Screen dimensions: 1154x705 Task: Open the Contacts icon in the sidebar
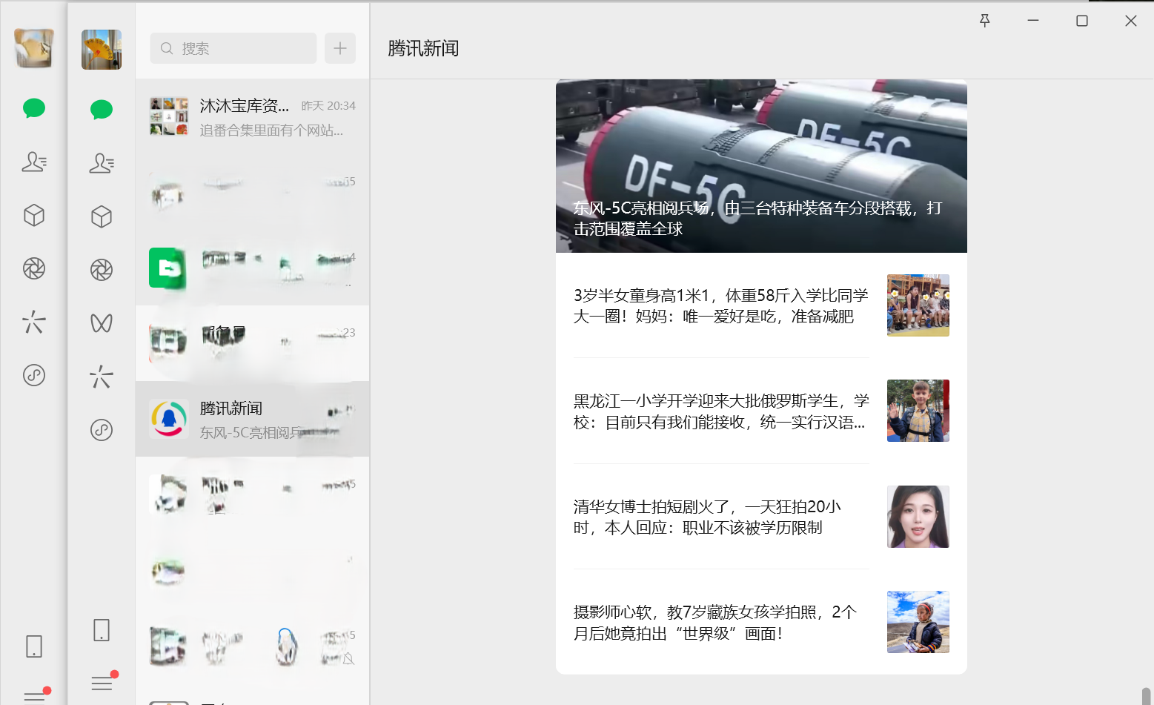tap(33, 162)
